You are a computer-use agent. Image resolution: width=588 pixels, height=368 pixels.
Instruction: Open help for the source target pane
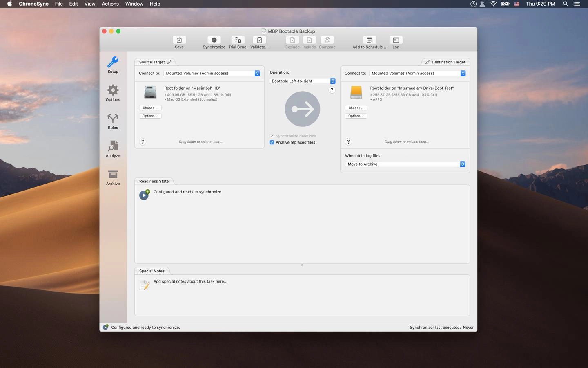[143, 142]
